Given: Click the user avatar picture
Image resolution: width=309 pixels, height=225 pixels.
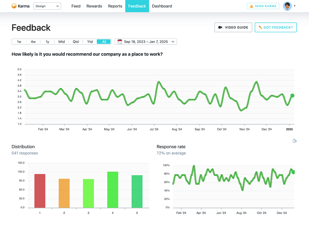Looking at the screenshot, I should 287,6.
